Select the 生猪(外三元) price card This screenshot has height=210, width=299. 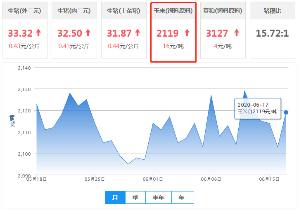click(x=25, y=11)
